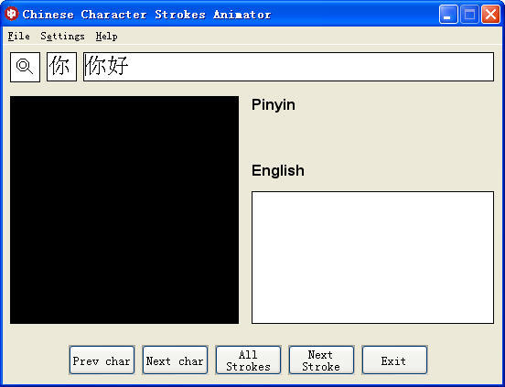
Task: Click the red app icon in title bar
Action: [12, 14]
